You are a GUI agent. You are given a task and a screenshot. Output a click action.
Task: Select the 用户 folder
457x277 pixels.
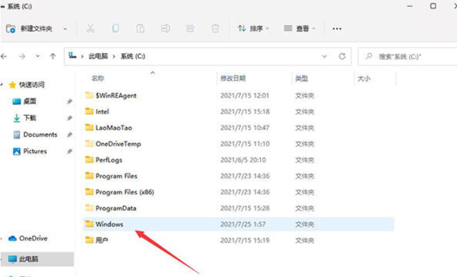tap(239, 240)
